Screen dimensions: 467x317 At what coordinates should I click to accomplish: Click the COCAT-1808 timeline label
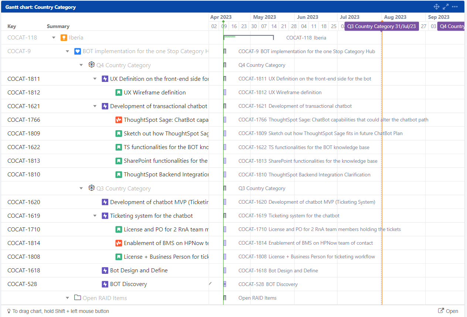click(307, 256)
